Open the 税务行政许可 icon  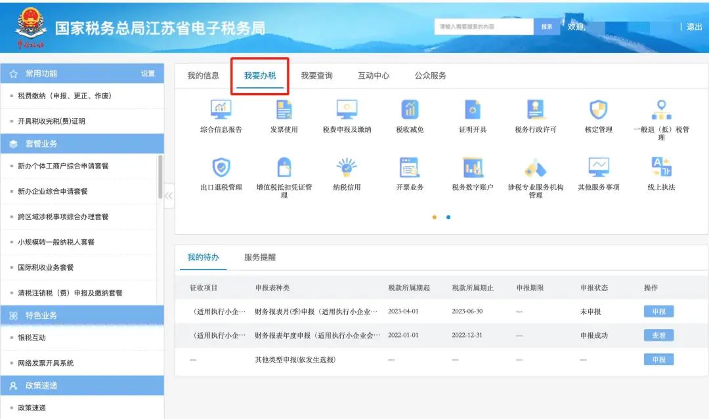pyautogui.click(x=536, y=110)
